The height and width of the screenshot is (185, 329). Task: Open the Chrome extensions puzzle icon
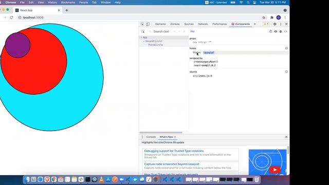coord(272,17)
